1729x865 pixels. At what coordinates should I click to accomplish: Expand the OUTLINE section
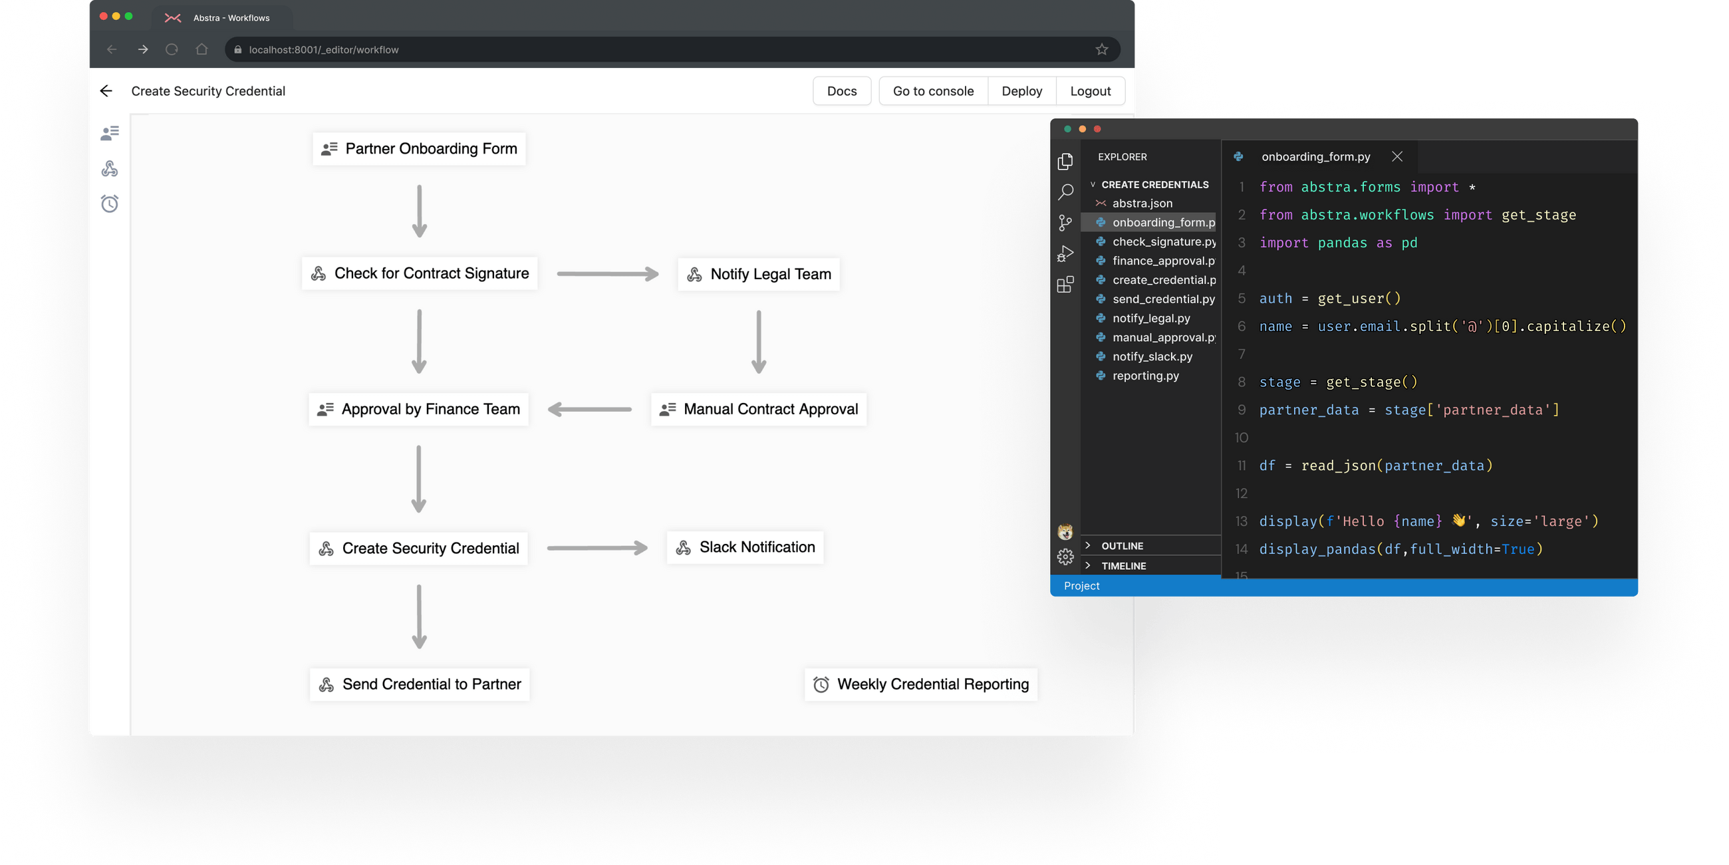click(x=1122, y=546)
